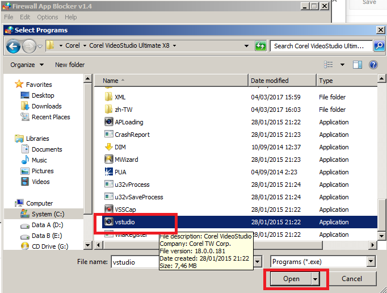Select Recent Places in the navigation pane
The image size is (387, 293).
(x=45, y=117)
